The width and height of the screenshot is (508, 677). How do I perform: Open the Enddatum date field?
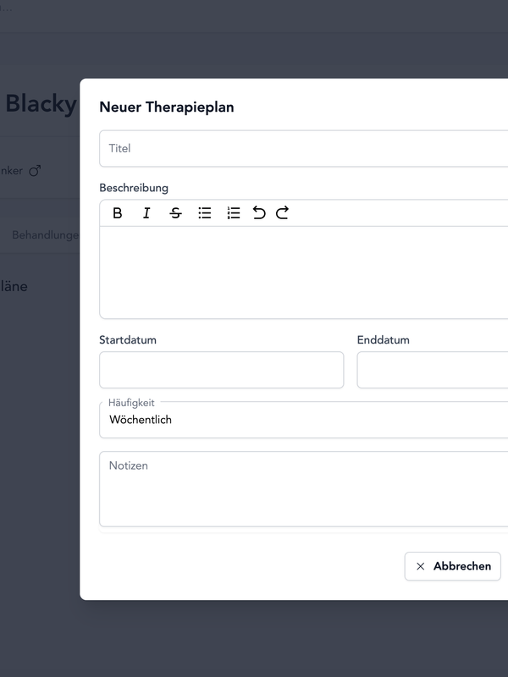(x=433, y=370)
